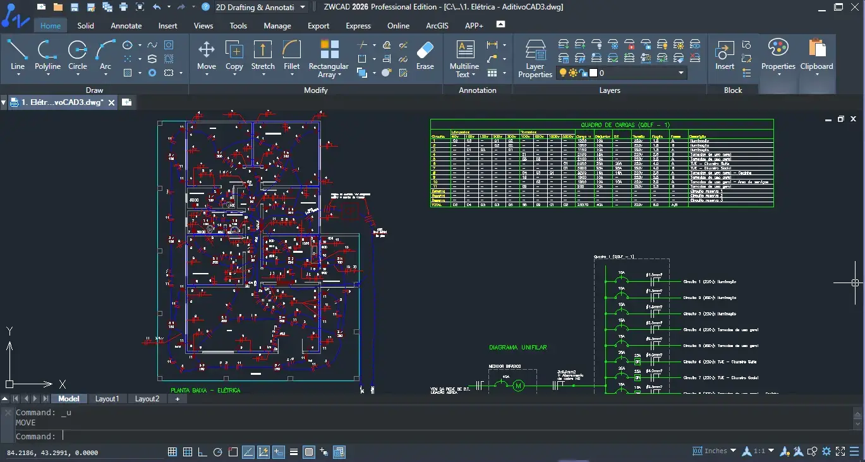Click the Erase tool
Screen dimensions: 865x462
coord(425,56)
